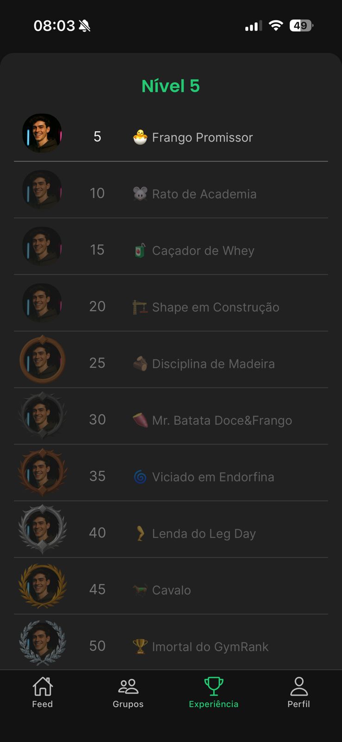Screen dimensions: 342x742
Task: Tap the gold trophy for Imortal do GymRank
Action: point(140,646)
